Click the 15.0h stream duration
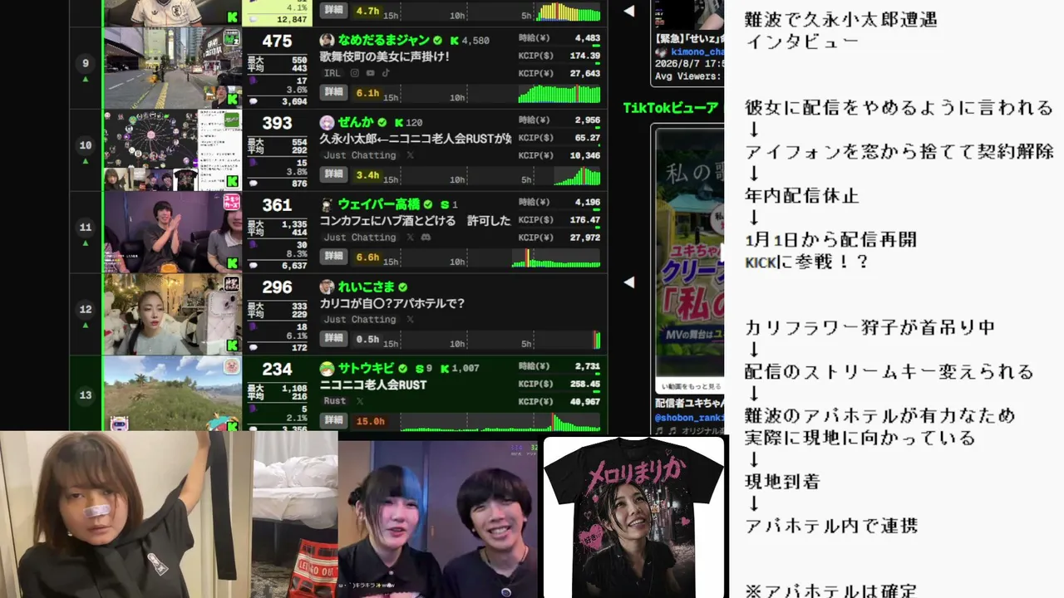Screen dimensions: 1064x598 click(370, 421)
